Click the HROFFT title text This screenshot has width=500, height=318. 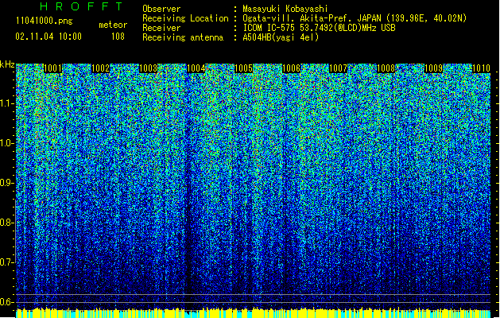point(82,6)
